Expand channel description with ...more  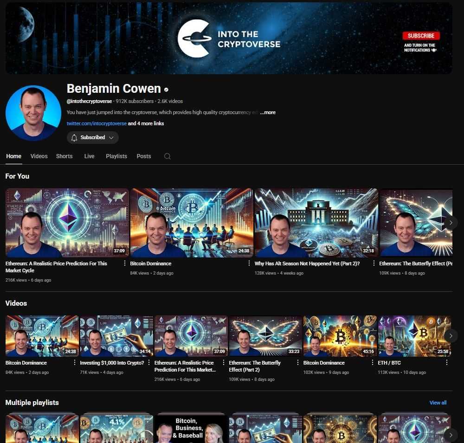(268, 112)
